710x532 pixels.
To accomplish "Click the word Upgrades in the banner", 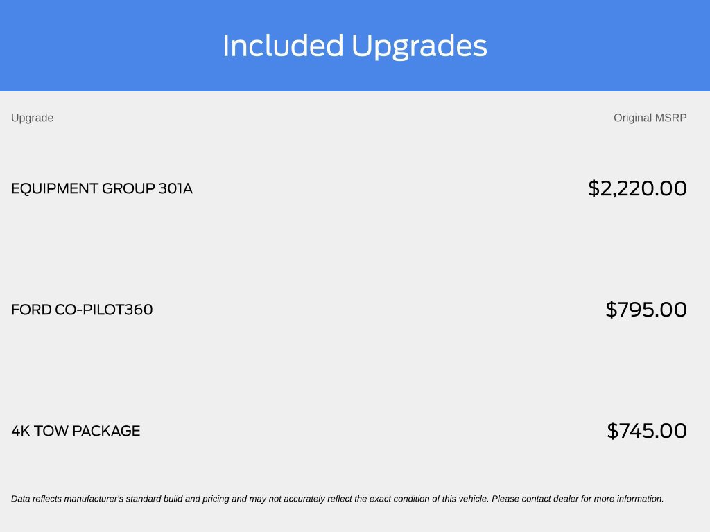I will (x=419, y=46).
